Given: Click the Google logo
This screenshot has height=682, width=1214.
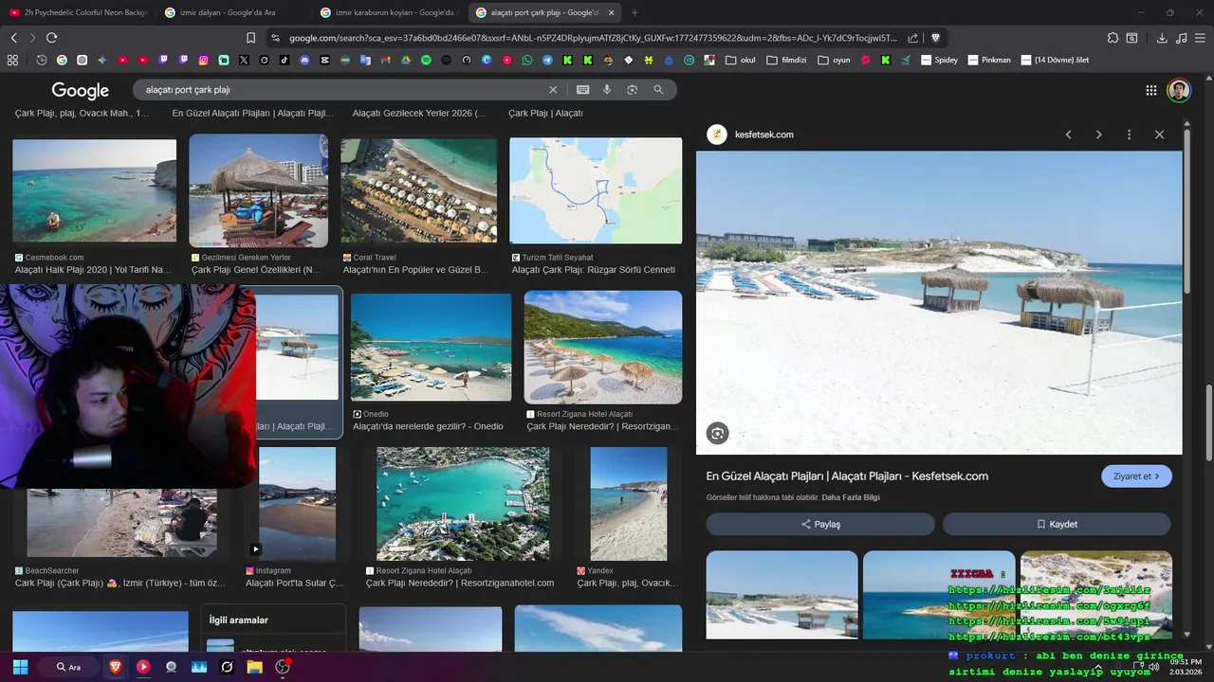Looking at the screenshot, I should click(81, 90).
